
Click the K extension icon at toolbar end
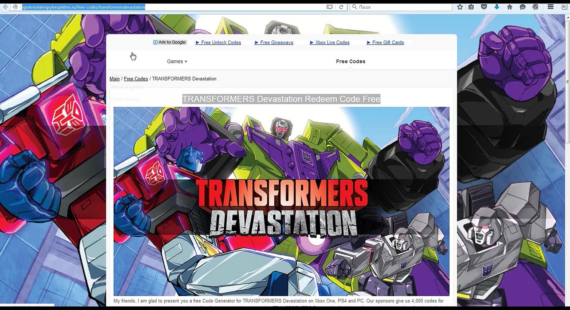[564, 7]
